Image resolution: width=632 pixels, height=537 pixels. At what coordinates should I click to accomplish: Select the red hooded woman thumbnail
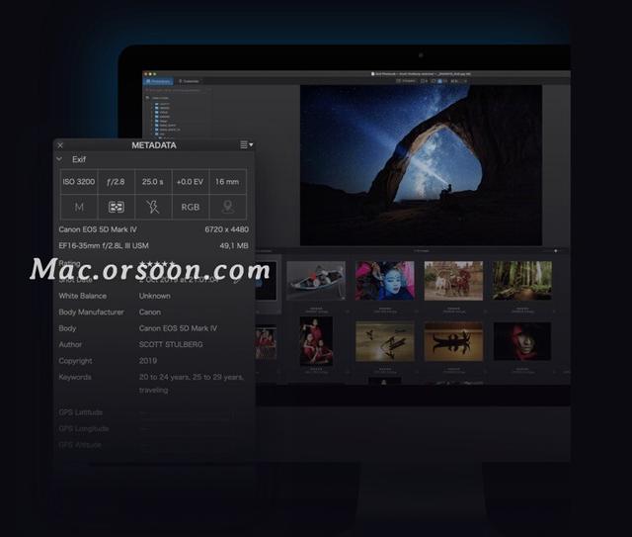click(522, 341)
